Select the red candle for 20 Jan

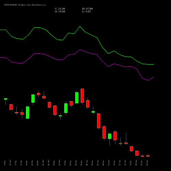(137, 153)
